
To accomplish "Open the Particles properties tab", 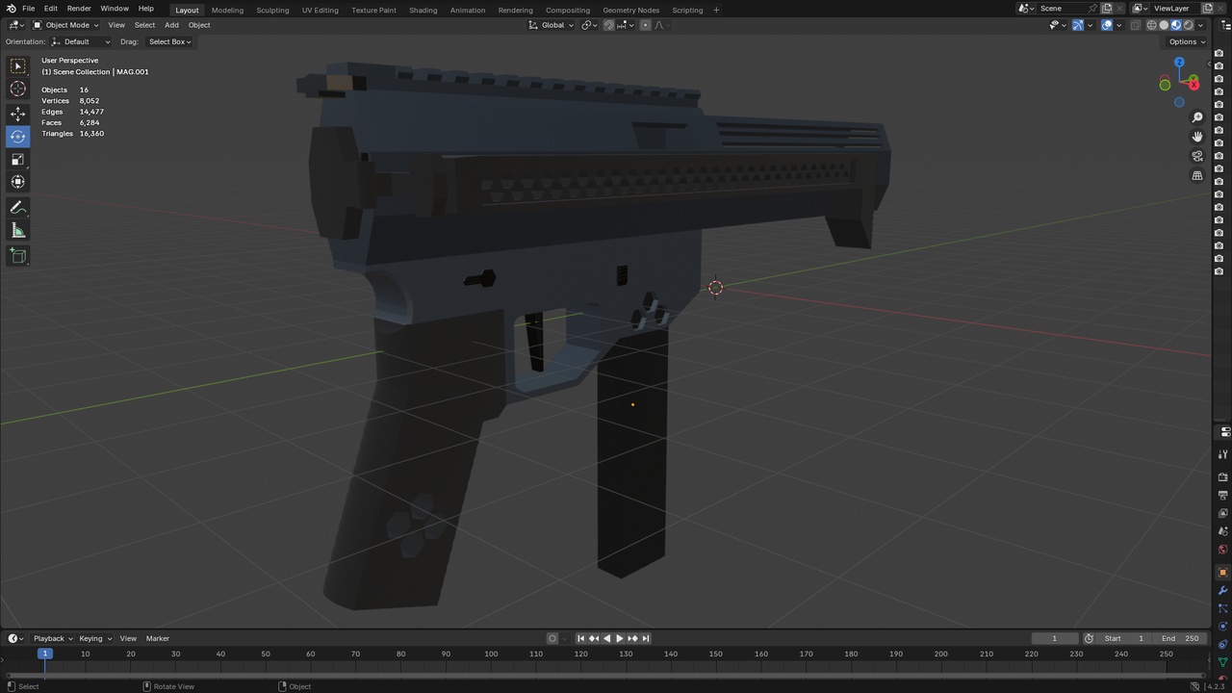I will tap(1223, 609).
